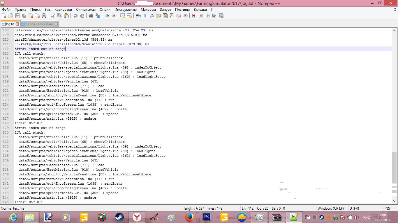Toggle INS insert mode in status bar
The height and width of the screenshot is (223, 398).
387,208
